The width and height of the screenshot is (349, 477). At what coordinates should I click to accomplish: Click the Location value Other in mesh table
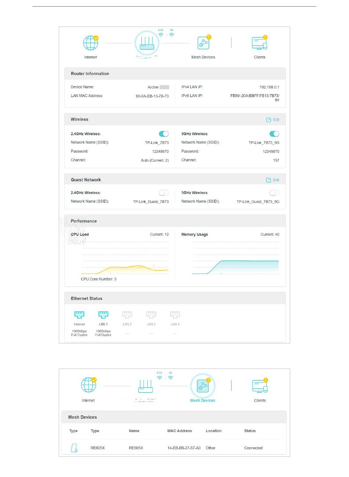[x=211, y=448]
